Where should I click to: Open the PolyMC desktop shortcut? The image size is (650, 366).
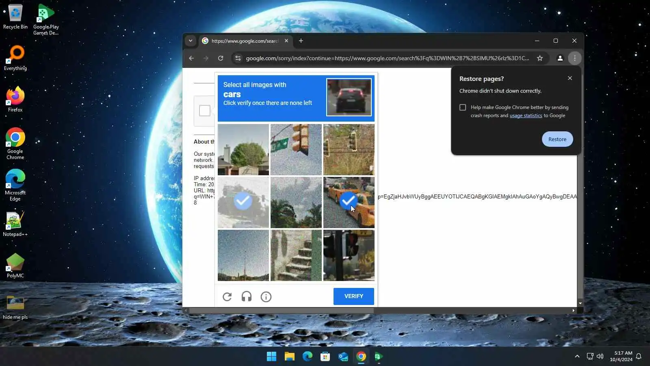point(15,266)
